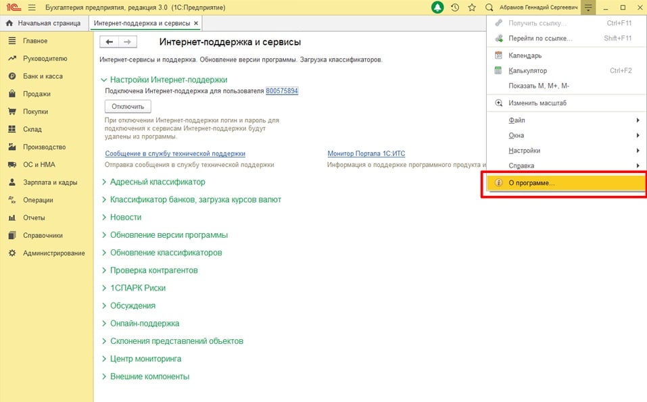The height and width of the screenshot is (402, 647).
Task: Expand the Внешние компоненты group
Action: 149,376
